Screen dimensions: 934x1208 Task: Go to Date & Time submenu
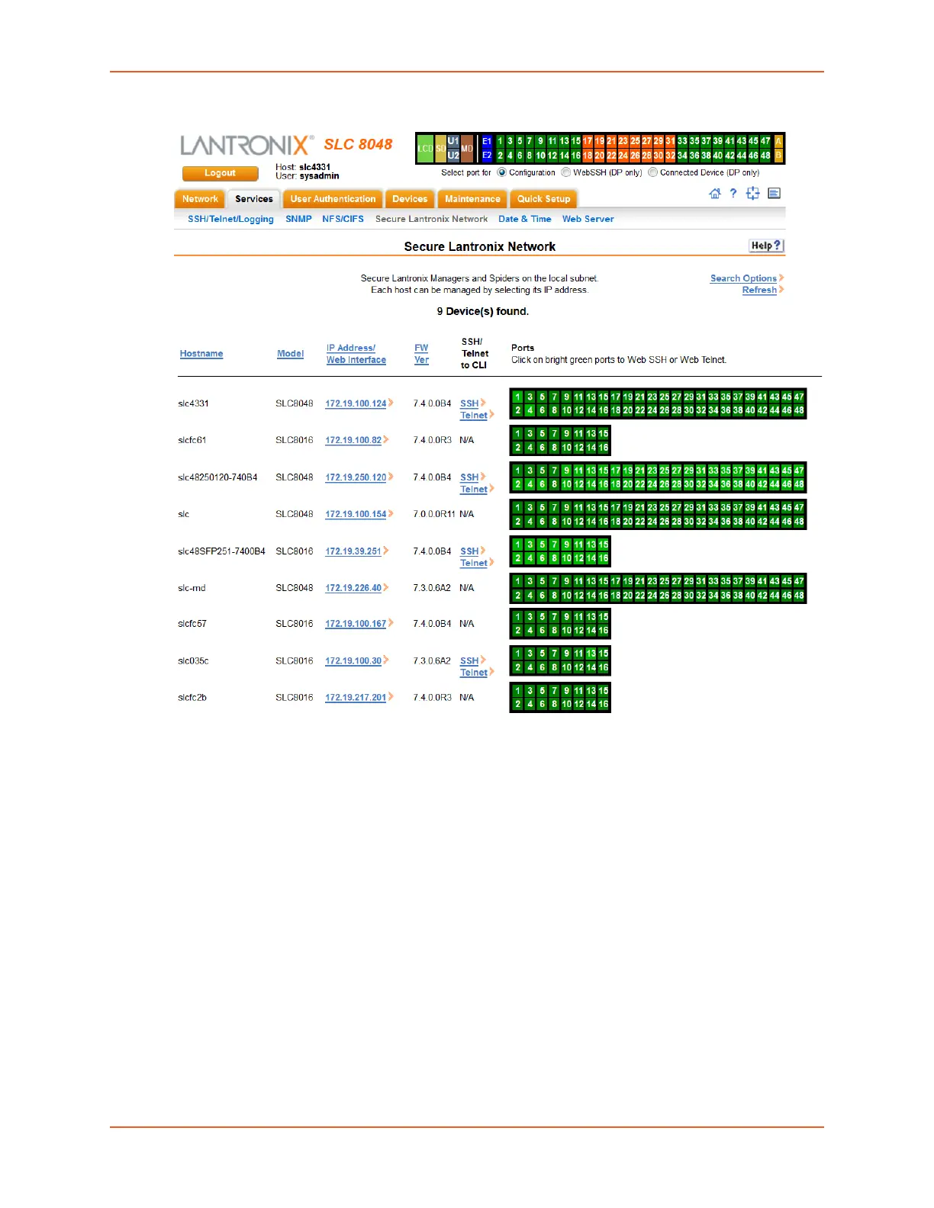pos(524,219)
